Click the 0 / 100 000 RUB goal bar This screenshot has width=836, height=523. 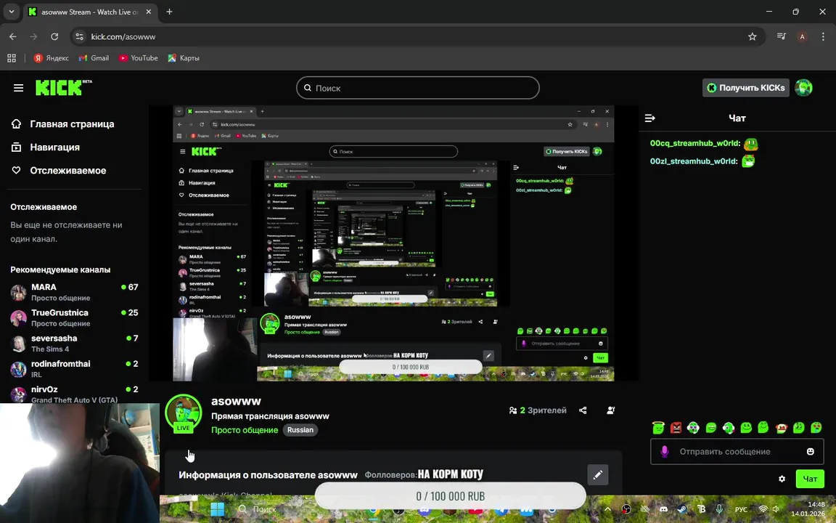[451, 496]
